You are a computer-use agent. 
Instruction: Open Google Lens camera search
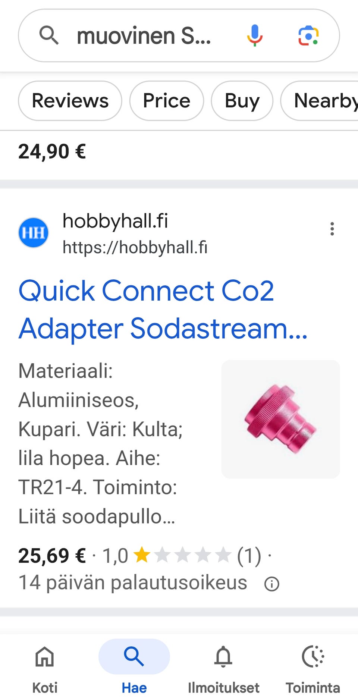point(308,35)
